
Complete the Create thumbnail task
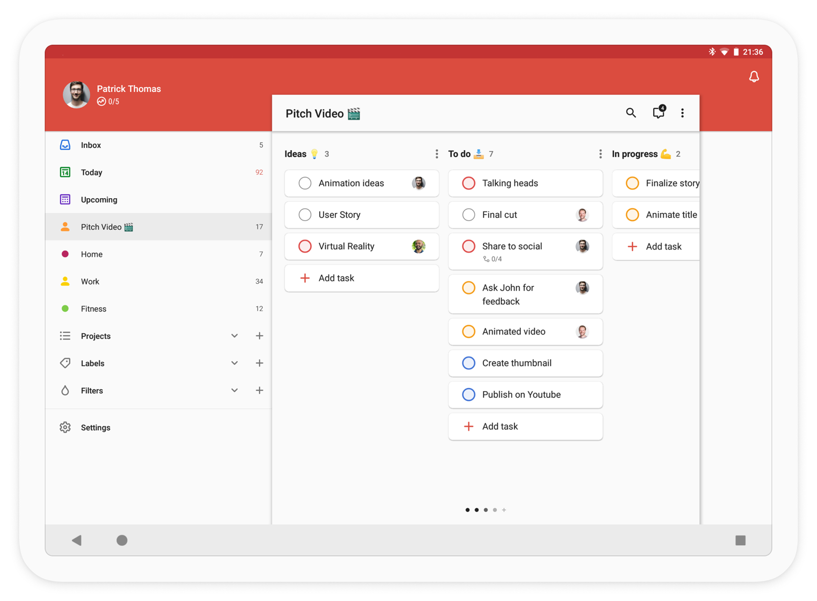point(468,363)
